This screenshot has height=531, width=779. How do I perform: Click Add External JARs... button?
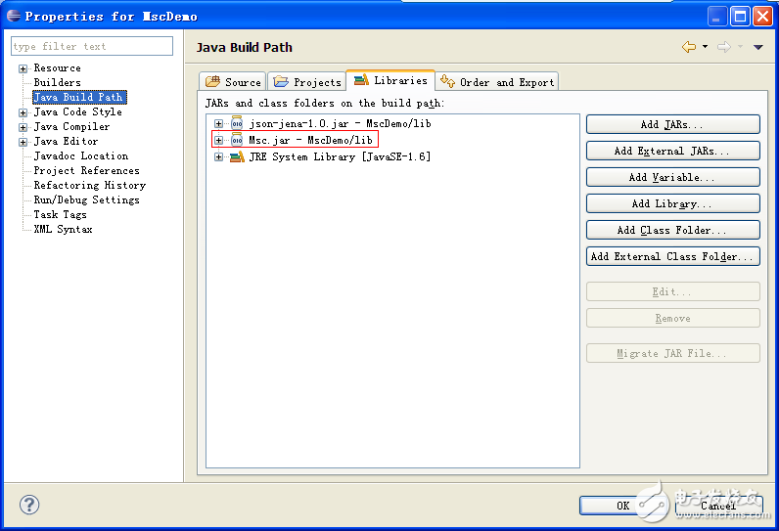tap(672, 151)
